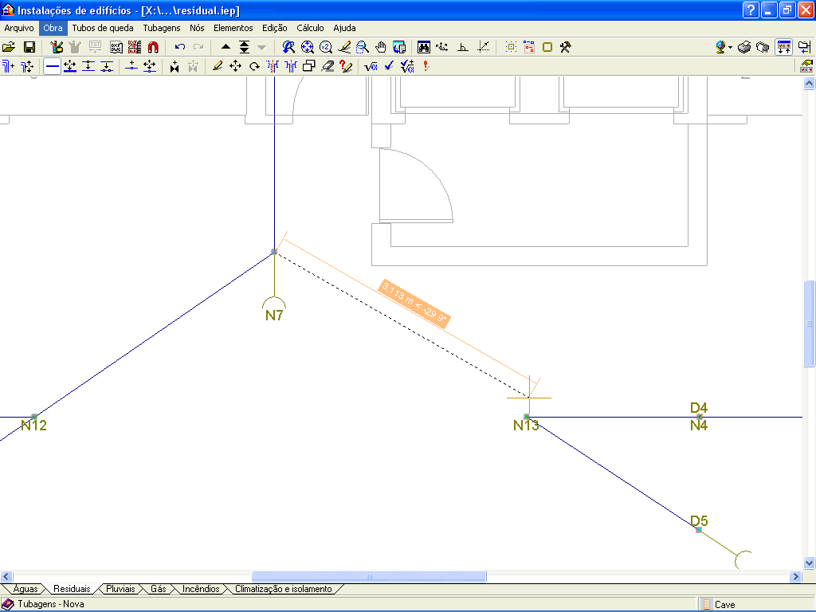Click node N7 label in drawing
This screenshot has height=612, width=816.
tap(274, 315)
